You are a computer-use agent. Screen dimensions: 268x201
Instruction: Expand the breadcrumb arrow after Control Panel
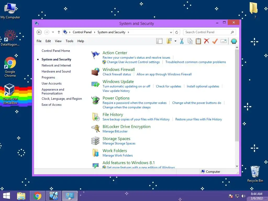(94, 32)
